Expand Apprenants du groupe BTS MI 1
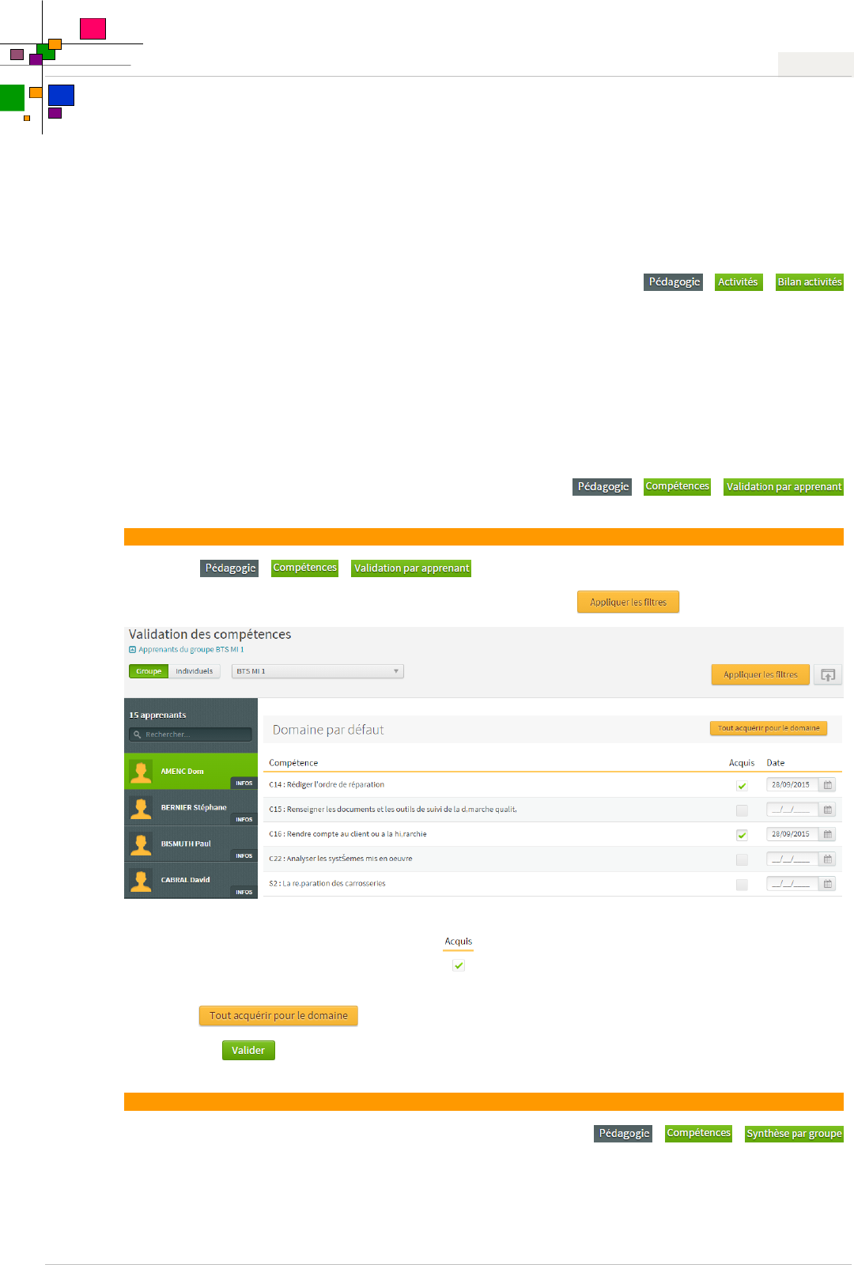 [x=187, y=650]
